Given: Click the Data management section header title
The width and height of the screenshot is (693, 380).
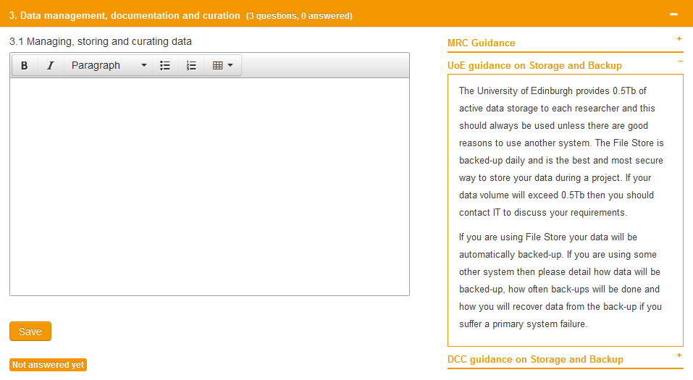Looking at the screenshot, I should 125,15.
